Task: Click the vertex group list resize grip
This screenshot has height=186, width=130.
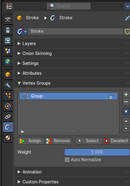Action: pyautogui.click(x=72, y=131)
